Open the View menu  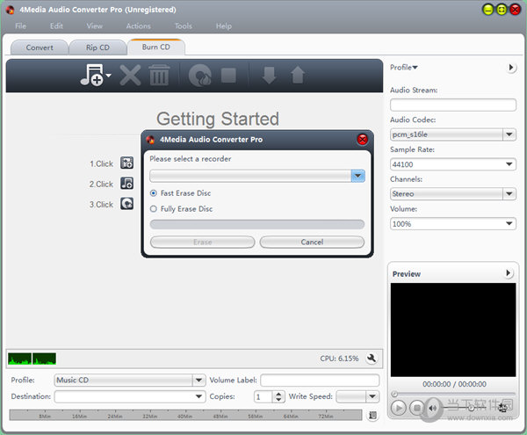coord(95,25)
